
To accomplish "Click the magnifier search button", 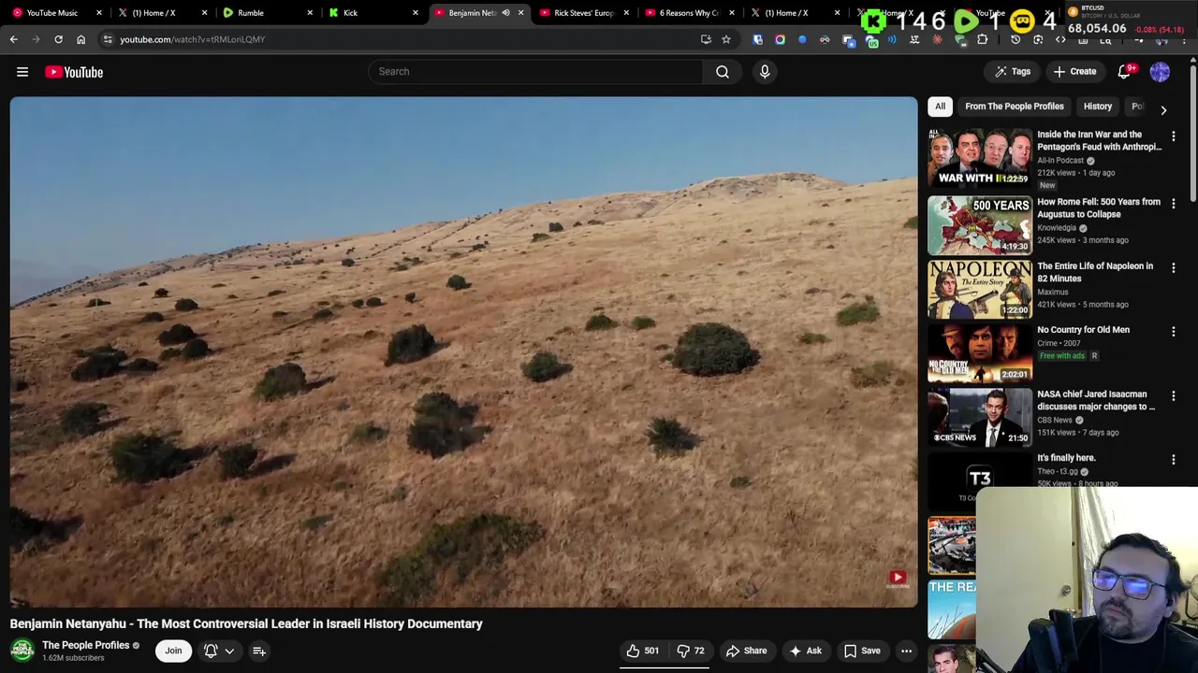I will click(723, 72).
